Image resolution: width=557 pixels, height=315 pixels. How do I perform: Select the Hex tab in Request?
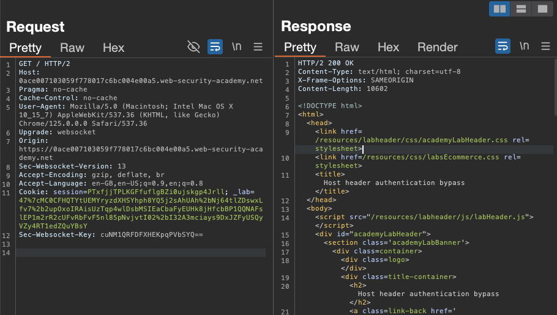point(113,48)
